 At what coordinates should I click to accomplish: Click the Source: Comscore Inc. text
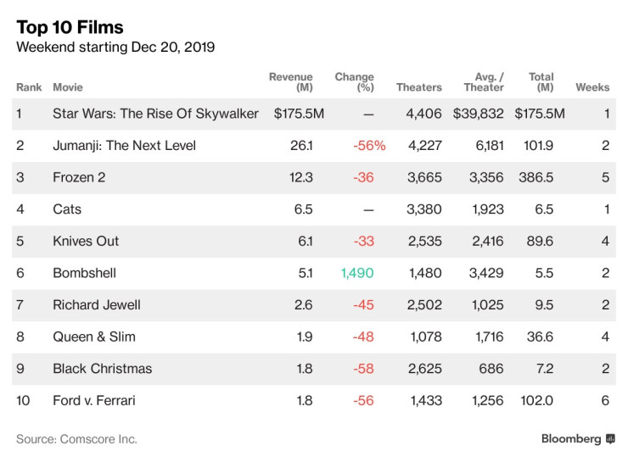click(76, 439)
